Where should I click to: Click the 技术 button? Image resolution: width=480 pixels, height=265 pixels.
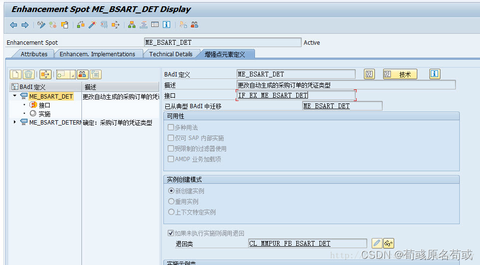pos(400,74)
